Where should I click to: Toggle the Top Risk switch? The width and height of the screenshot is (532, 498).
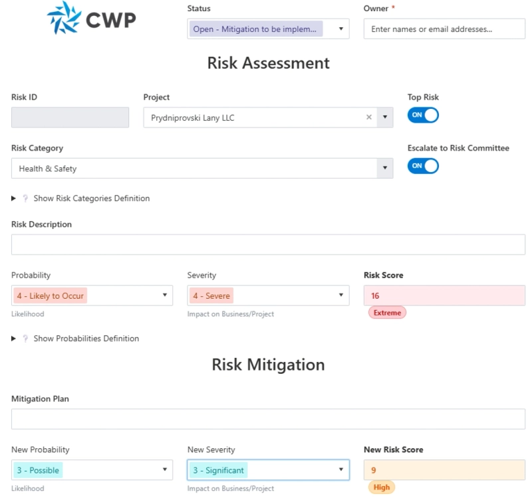pos(423,115)
